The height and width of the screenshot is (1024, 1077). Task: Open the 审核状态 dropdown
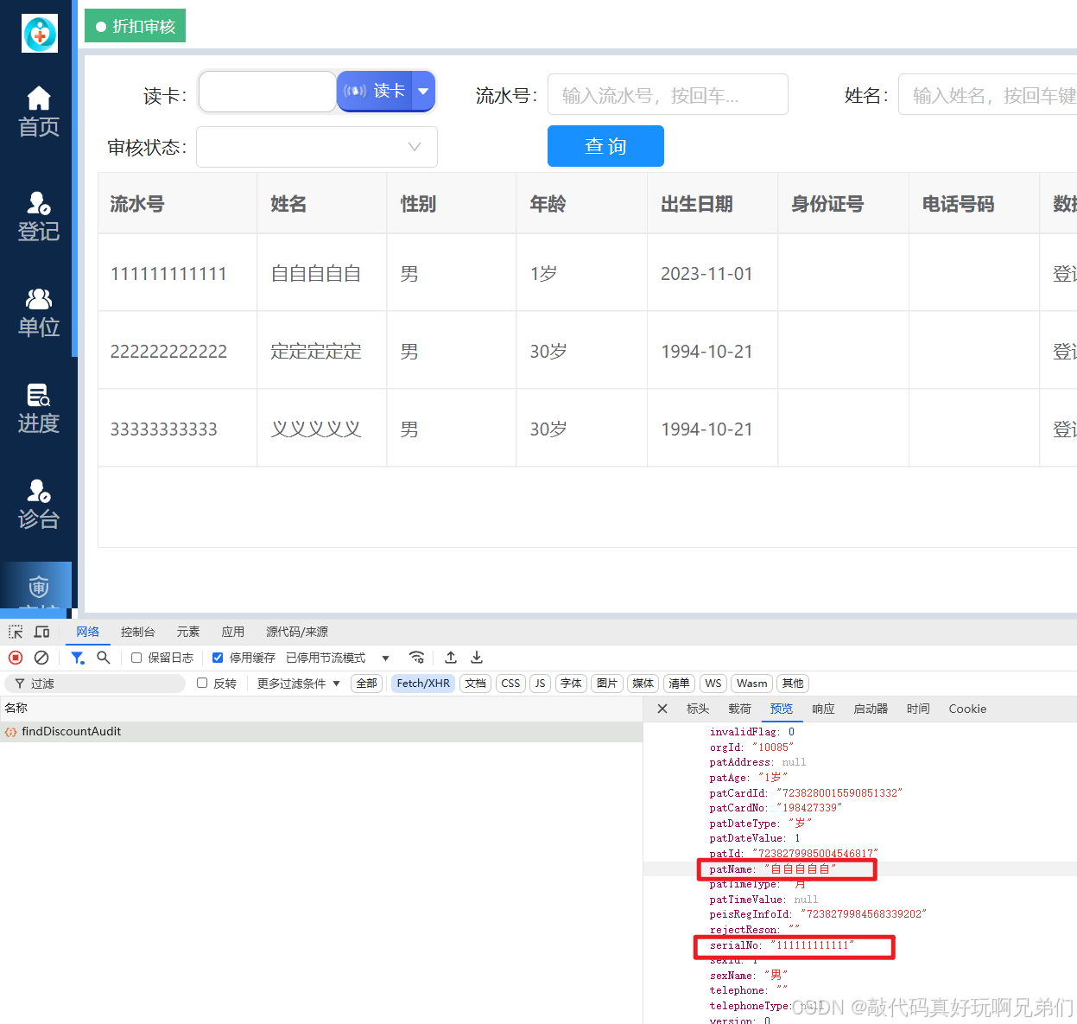tap(317, 147)
